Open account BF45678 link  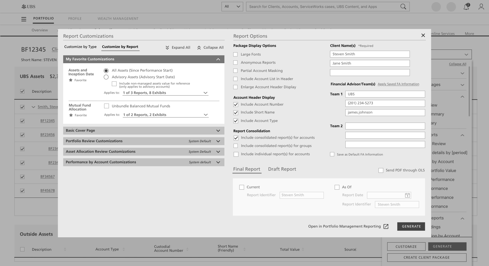47,191
